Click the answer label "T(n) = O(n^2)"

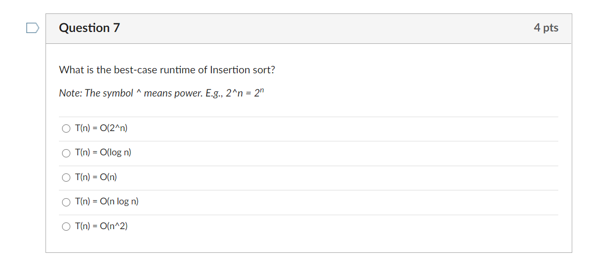click(101, 226)
